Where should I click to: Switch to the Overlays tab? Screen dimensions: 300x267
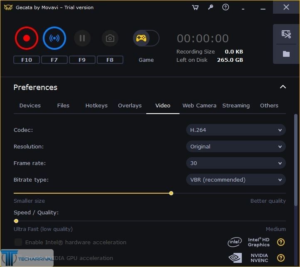point(130,106)
